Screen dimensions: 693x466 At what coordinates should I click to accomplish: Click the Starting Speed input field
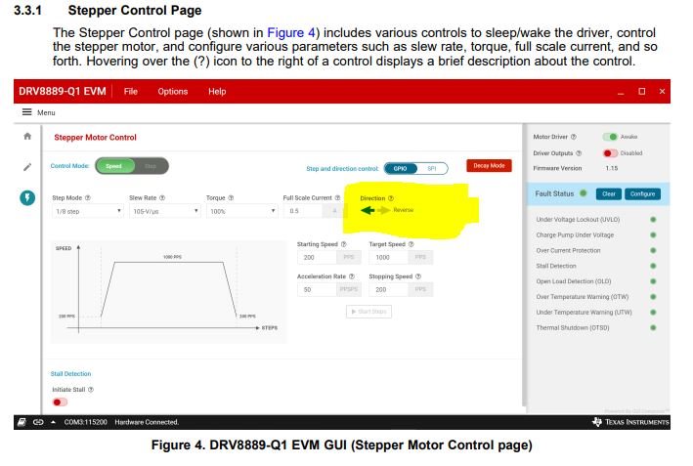(318, 257)
